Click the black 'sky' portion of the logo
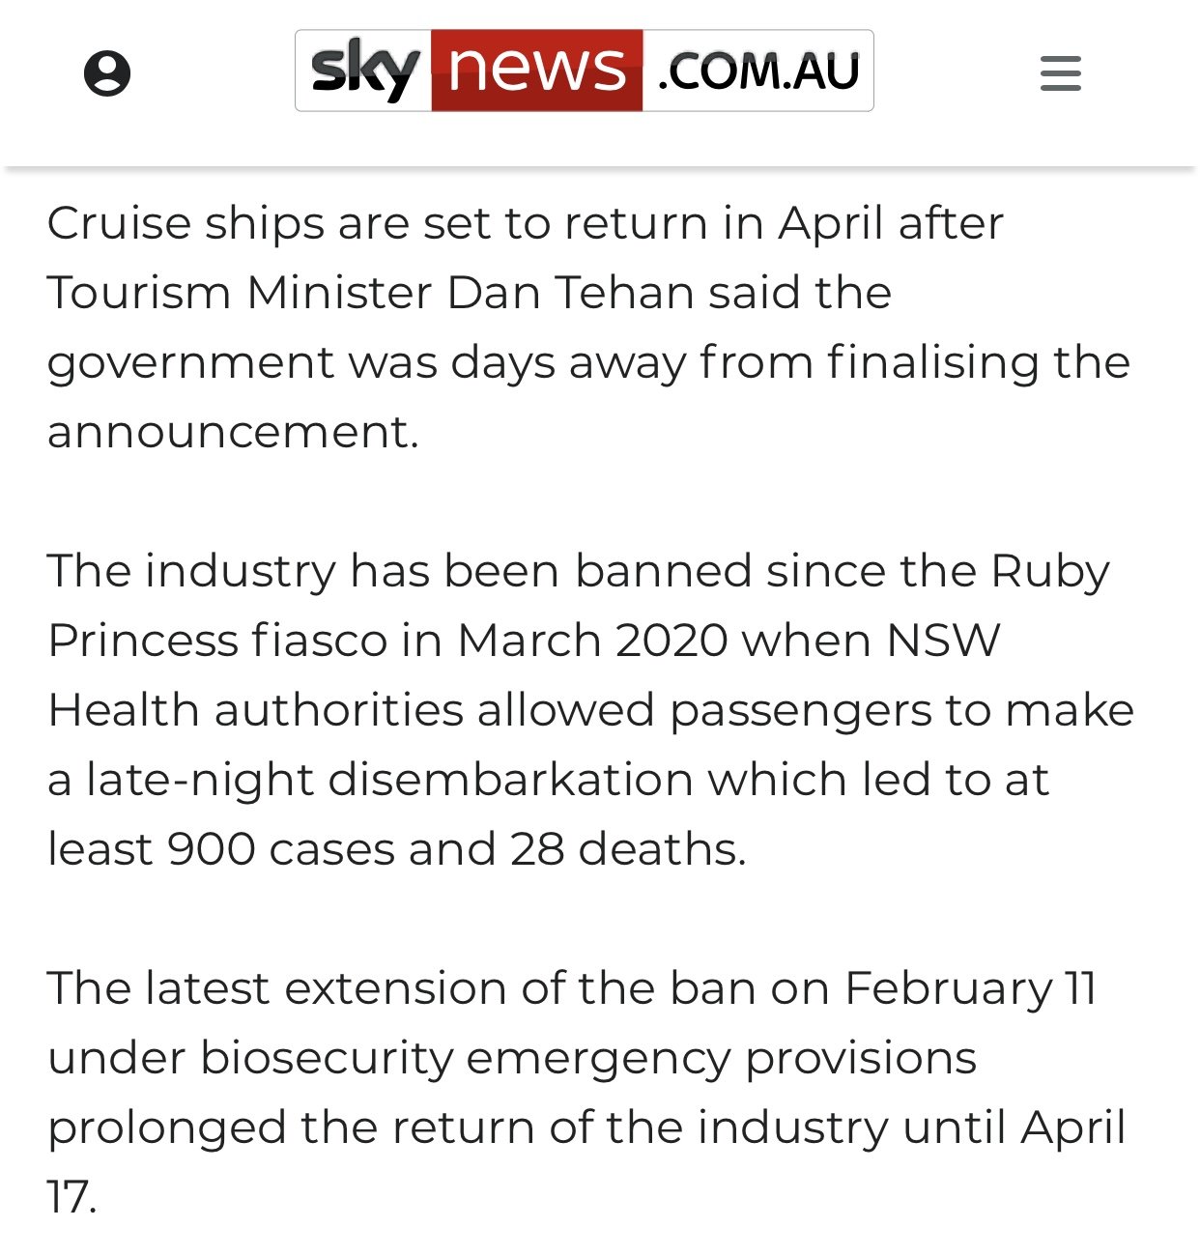Viewport: 1200px width, 1256px height. click(363, 71)
